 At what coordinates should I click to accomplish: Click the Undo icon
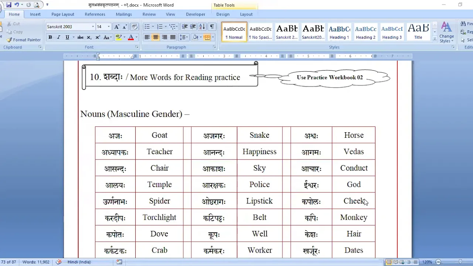point(17,5)
